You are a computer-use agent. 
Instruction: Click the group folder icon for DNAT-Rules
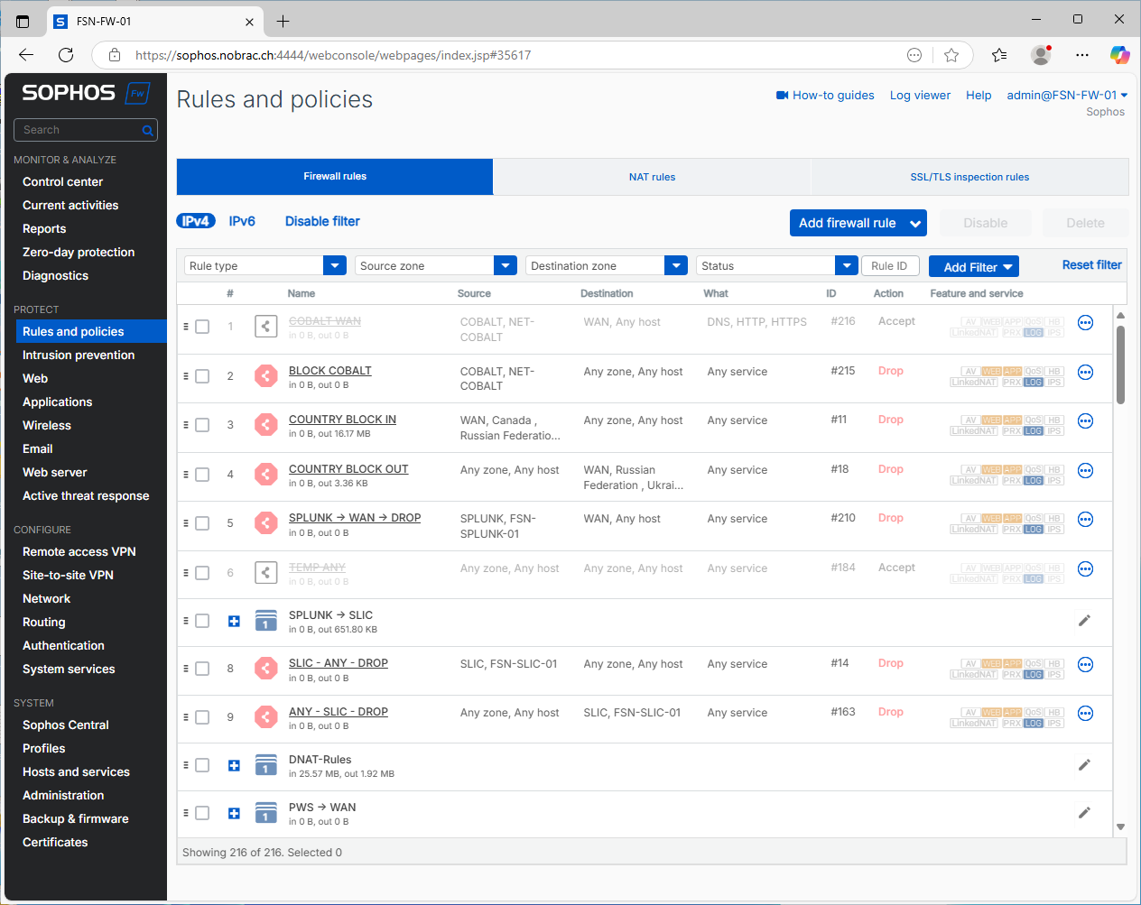[x=265, y=764]
